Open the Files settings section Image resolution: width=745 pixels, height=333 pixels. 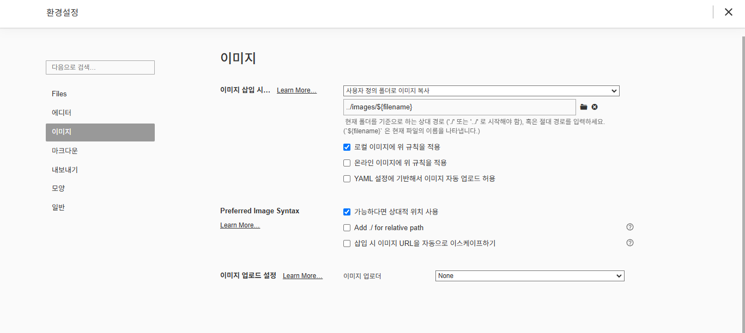coord(59,94)
